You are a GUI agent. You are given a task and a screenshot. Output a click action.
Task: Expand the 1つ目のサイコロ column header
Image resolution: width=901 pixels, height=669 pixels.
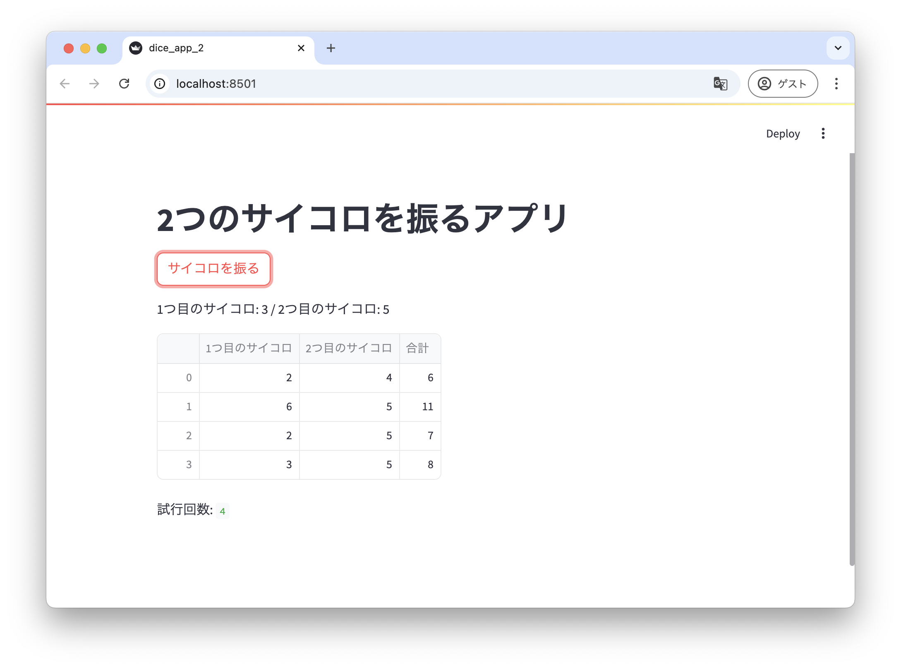(249, 348)
